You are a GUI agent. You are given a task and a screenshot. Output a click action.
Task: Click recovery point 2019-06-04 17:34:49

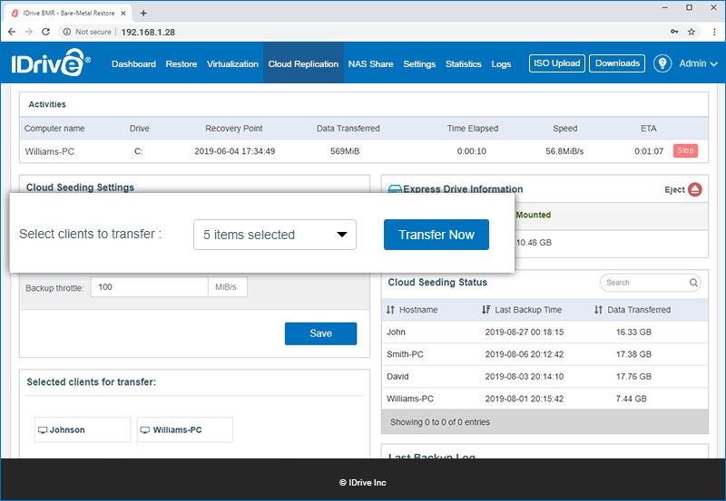pos(234,151)
